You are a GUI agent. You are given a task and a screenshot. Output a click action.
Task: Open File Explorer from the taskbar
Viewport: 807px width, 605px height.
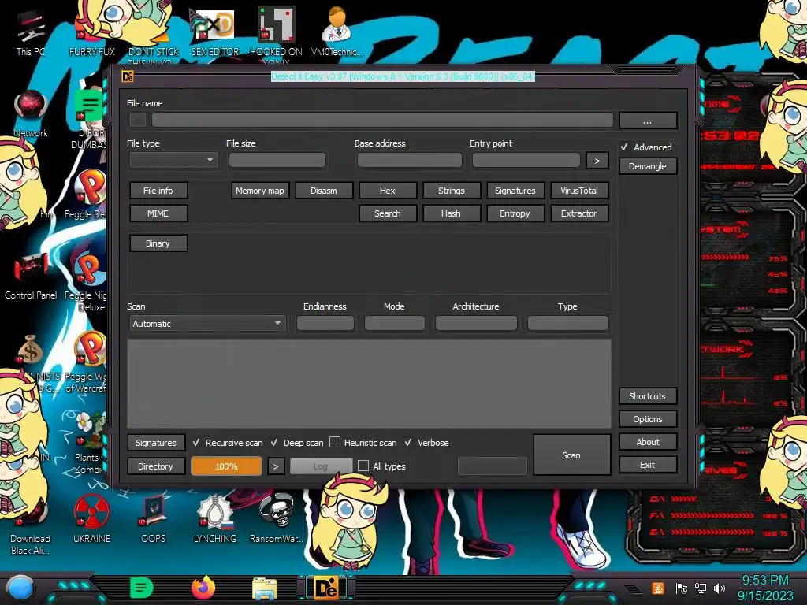point(265,588)
